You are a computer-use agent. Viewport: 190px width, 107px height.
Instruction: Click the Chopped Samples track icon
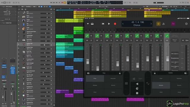tap(24, 99)
